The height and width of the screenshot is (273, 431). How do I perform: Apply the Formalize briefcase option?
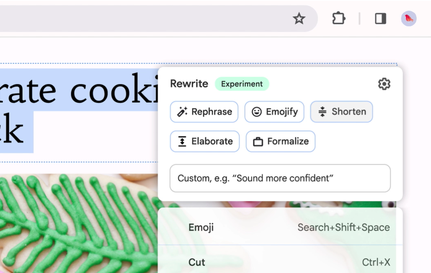click(280, 141)
